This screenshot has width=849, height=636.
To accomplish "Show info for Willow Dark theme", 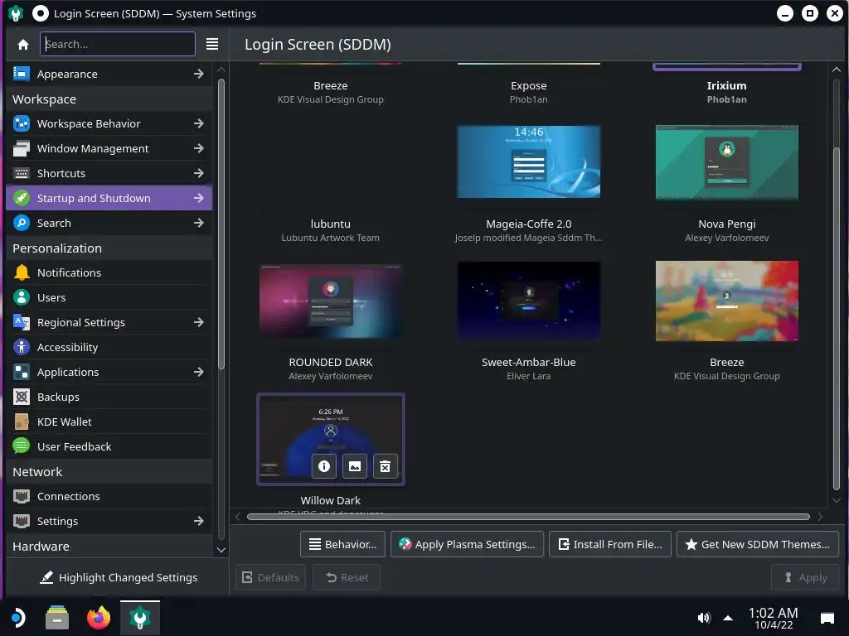I will (x=324, y=466).
